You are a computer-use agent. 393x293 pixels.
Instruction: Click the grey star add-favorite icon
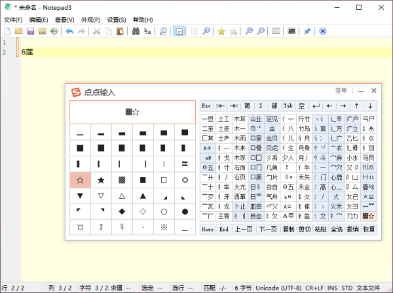coord(233,31)
